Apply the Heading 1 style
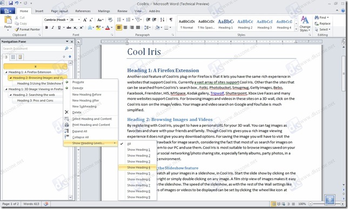 [x=225, y=24]
